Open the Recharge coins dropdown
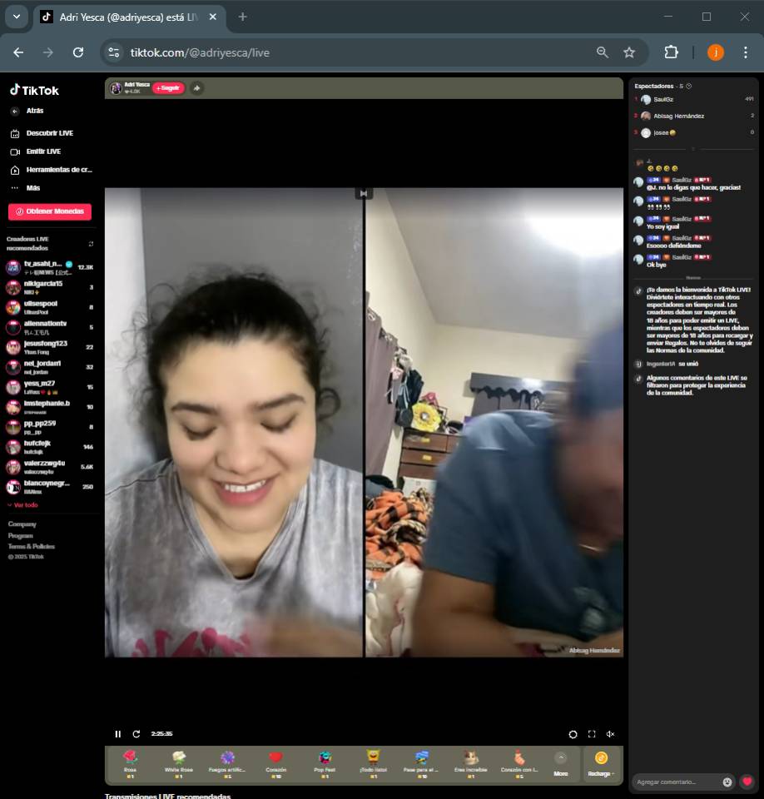The image size is (764, 799). pos(601,762)
